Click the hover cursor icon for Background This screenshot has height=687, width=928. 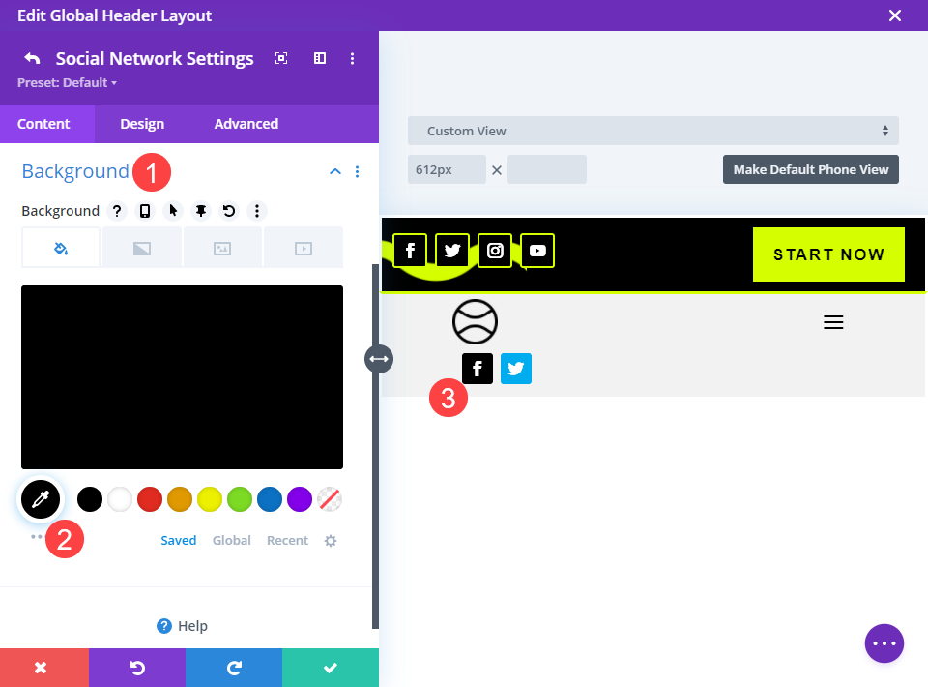(x=173, y=211)
